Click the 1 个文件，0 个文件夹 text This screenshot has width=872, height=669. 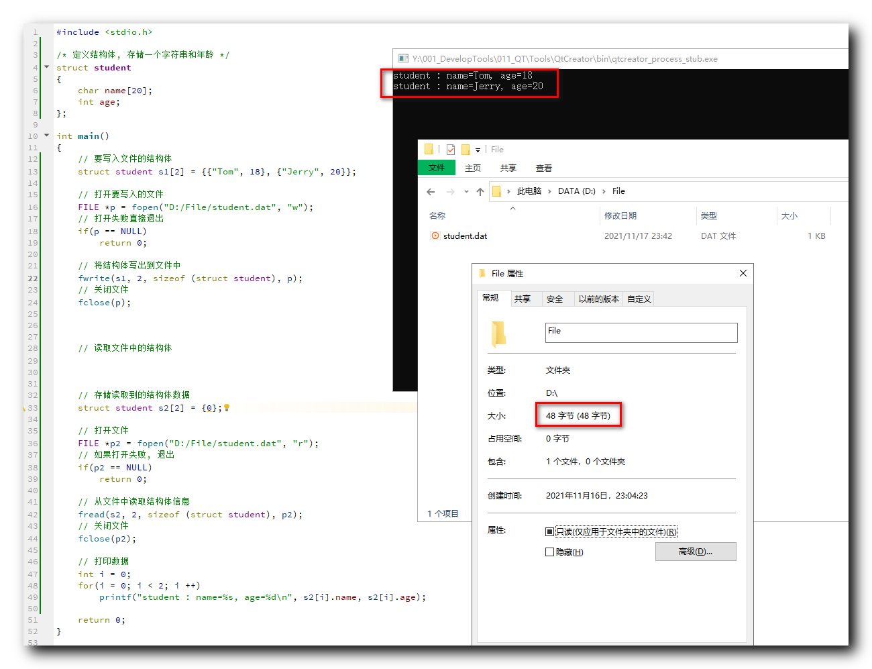586,462
